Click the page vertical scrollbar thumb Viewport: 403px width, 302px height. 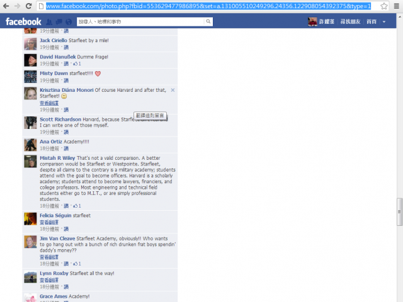pos(399,212)
